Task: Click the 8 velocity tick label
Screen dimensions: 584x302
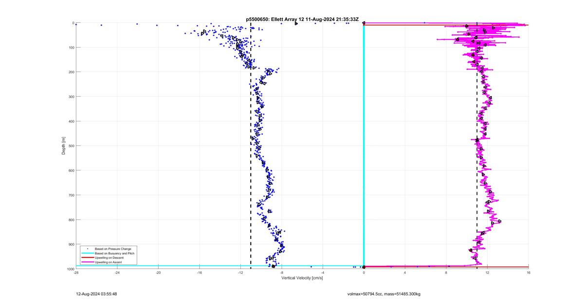Action: pyautogui.click(x=446, y=272)
